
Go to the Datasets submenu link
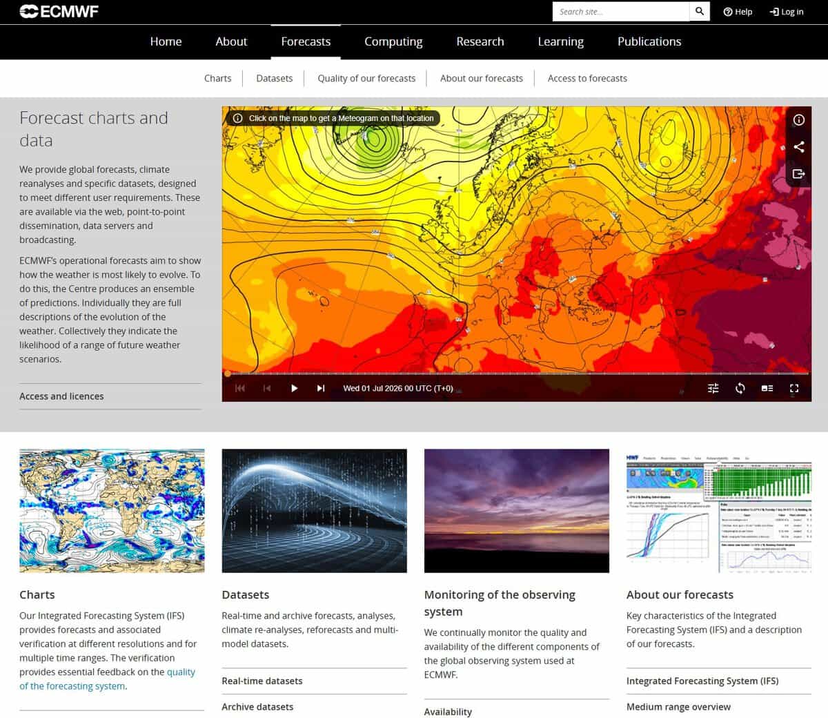click(x=275, y=78)
